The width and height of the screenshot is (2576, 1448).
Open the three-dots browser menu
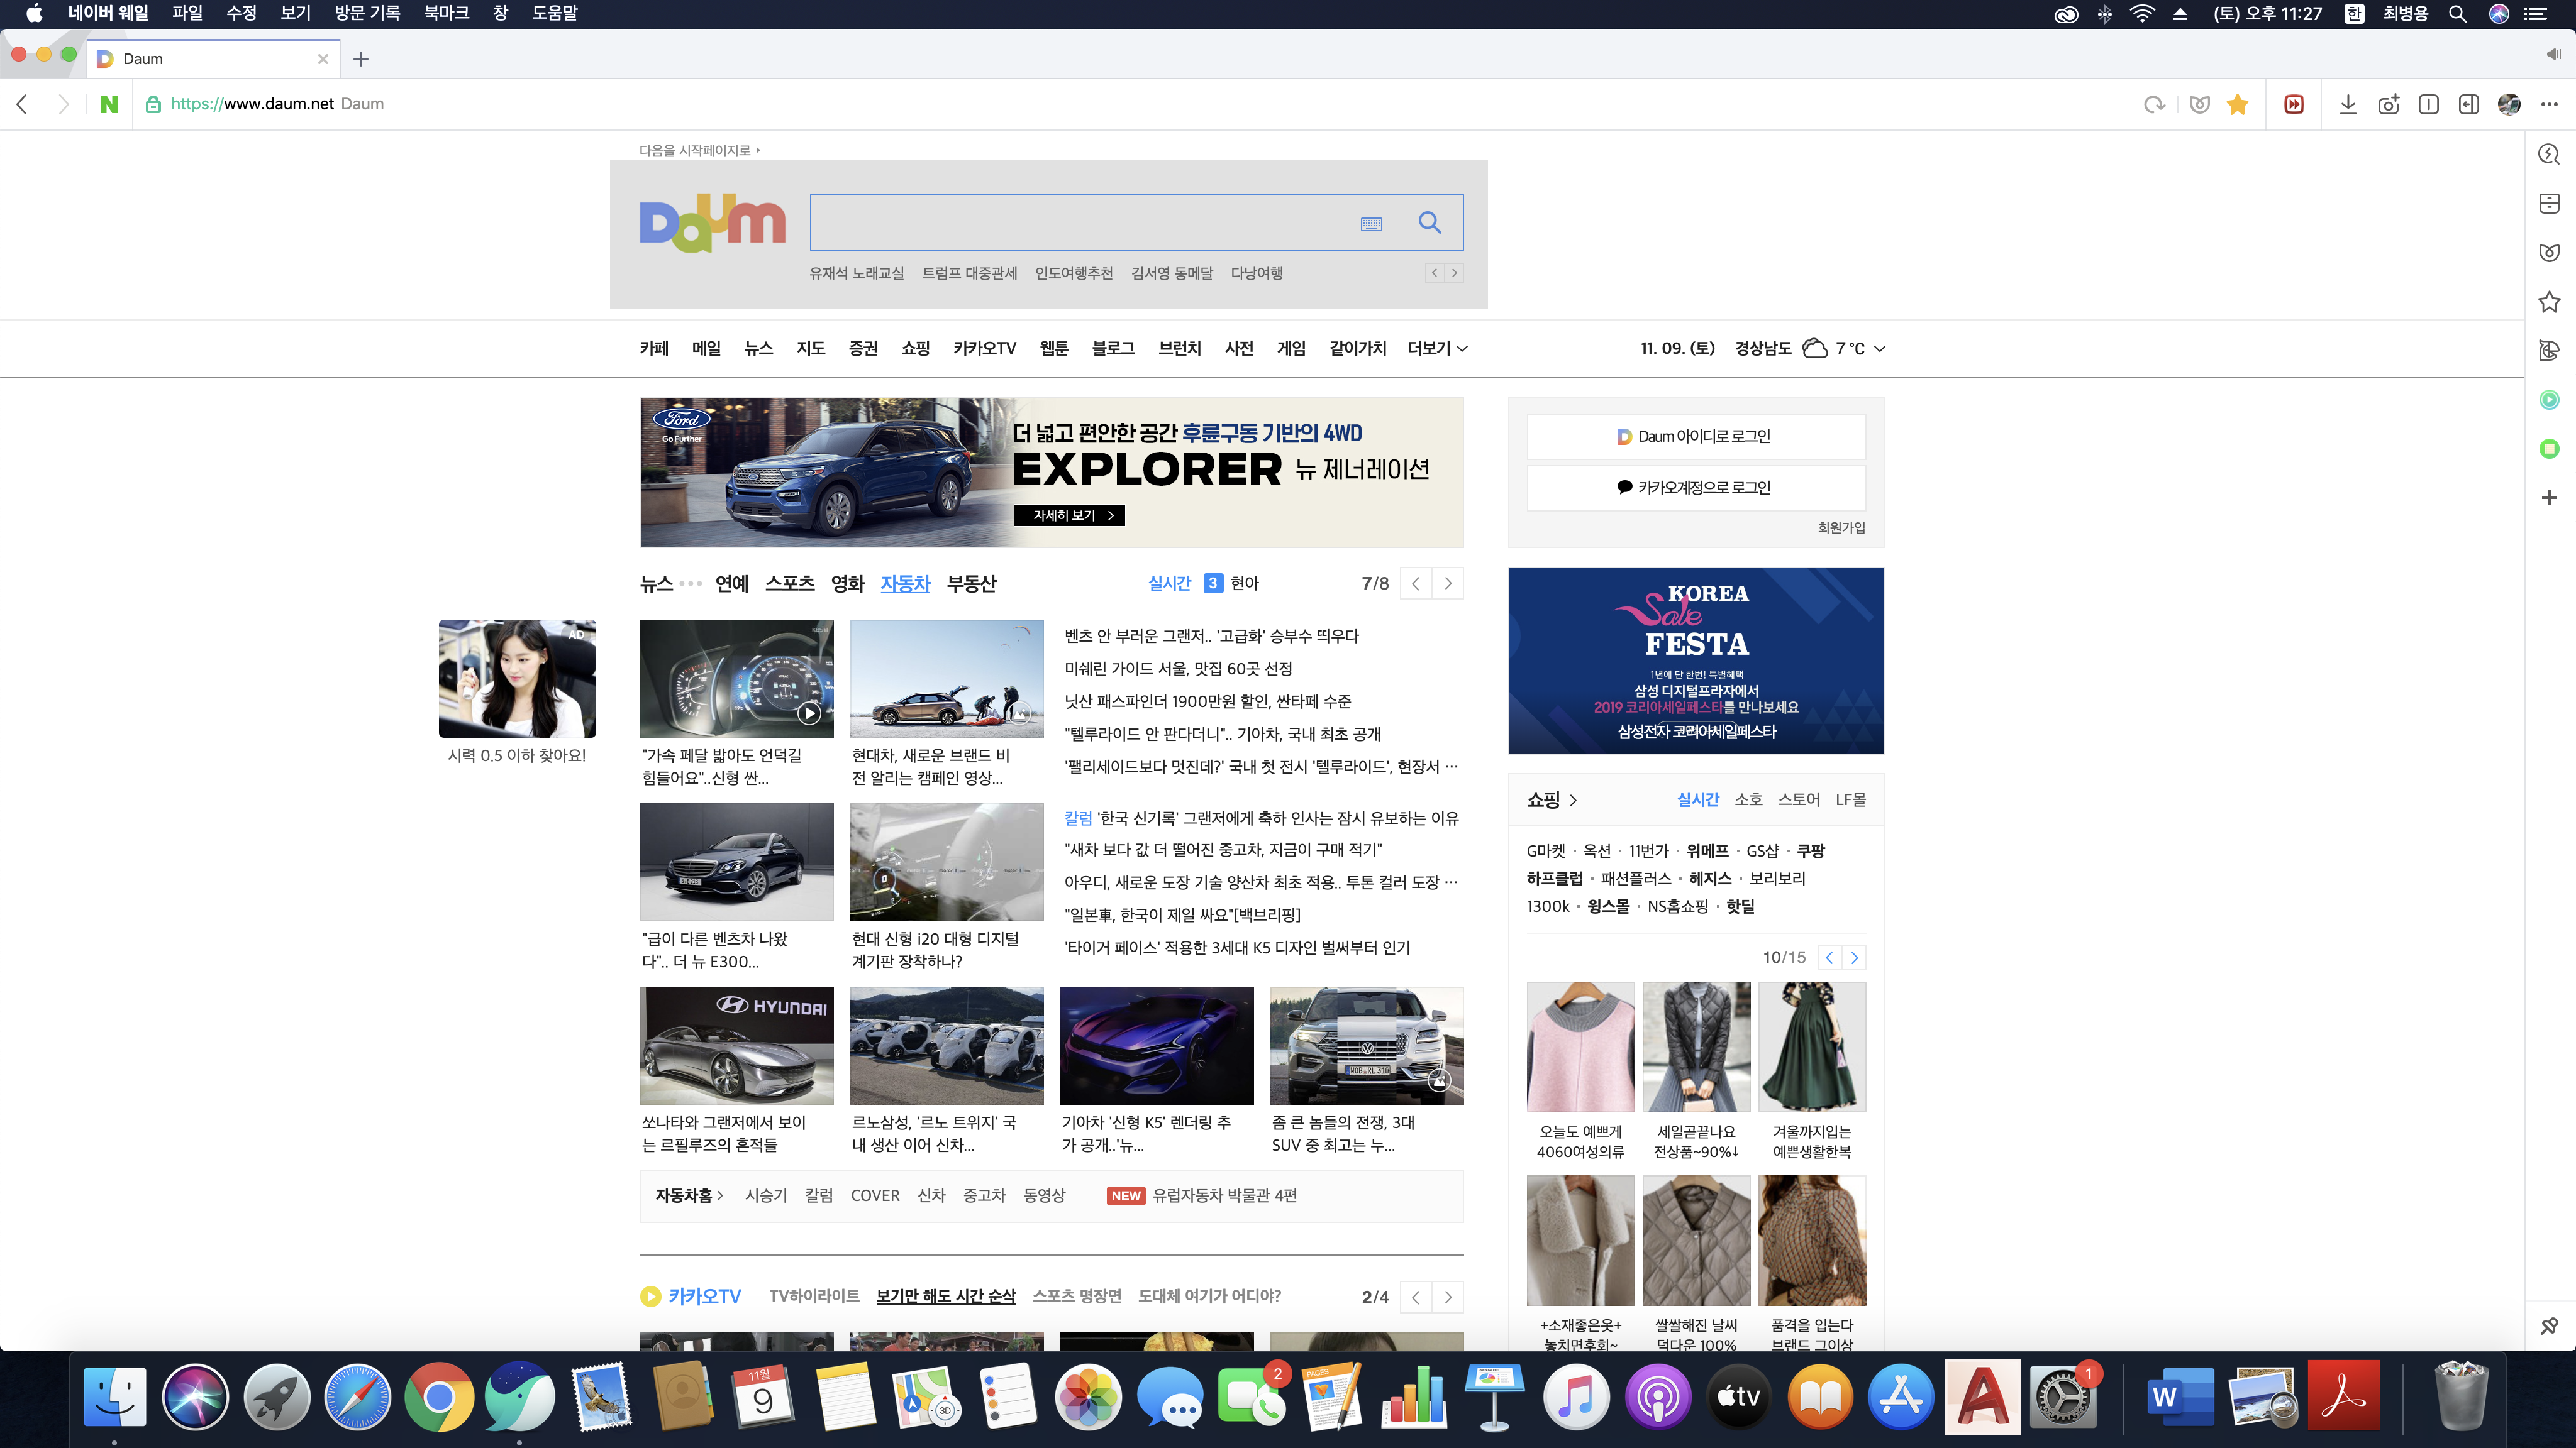tap(2549, 104)
